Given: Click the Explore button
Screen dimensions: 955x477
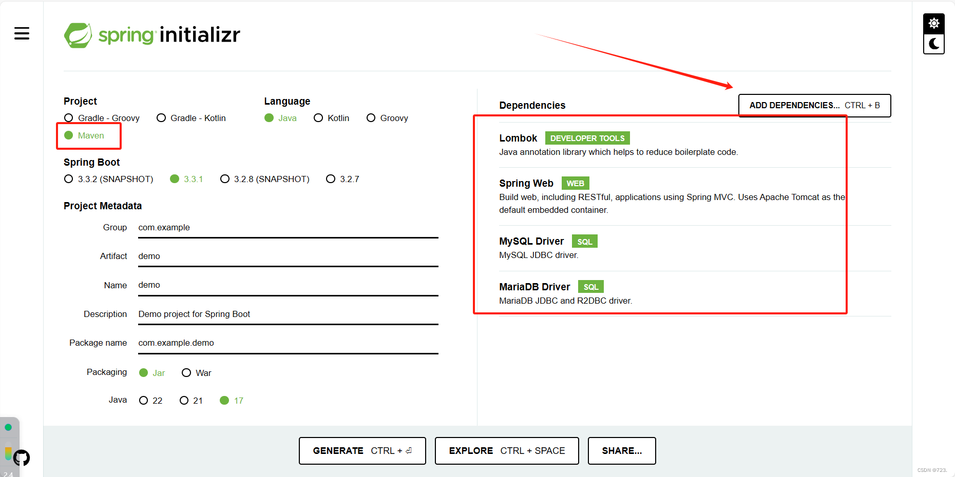Looking at the screenshot, I should 507,451.
